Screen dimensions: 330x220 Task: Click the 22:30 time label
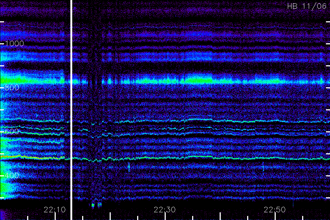point(165,210)
